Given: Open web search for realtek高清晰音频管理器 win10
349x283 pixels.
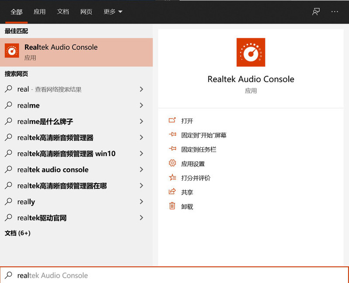Looking at the screenshot, I should pos(66,154).
